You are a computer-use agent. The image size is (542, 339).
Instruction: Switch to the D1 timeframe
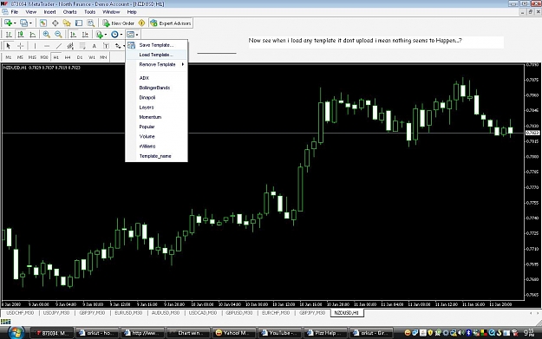tap(80, 57)
